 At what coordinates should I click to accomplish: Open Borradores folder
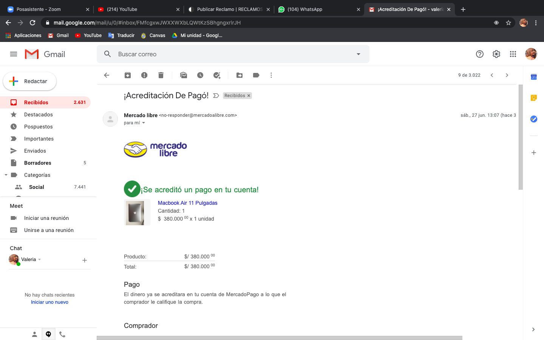(x=45, y=163)
